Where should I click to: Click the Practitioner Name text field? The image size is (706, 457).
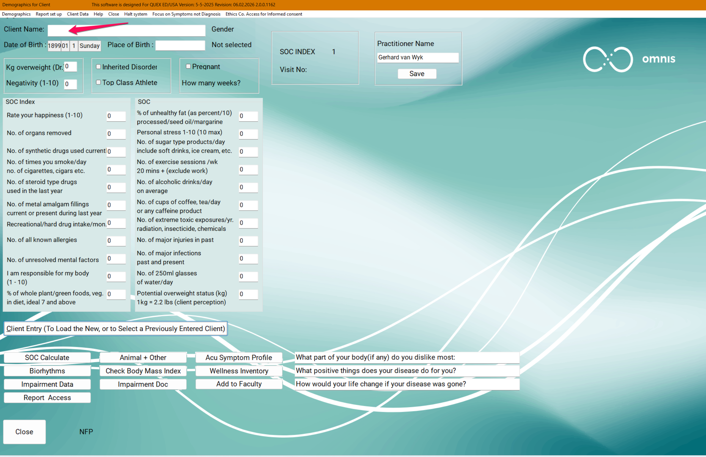417,57
